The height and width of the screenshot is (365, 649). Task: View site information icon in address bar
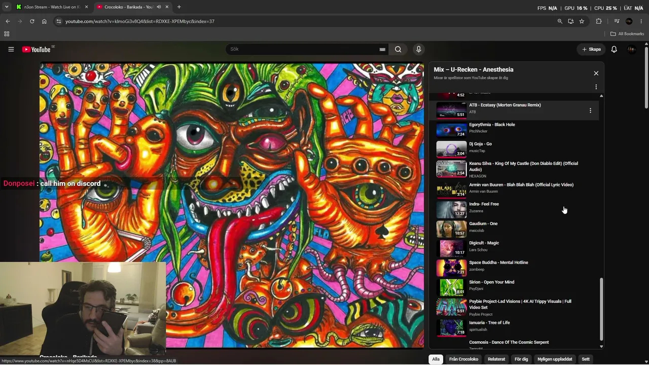pos(59,21)
